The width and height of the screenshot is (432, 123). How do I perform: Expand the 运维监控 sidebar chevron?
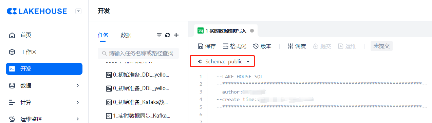click(78, 119)
